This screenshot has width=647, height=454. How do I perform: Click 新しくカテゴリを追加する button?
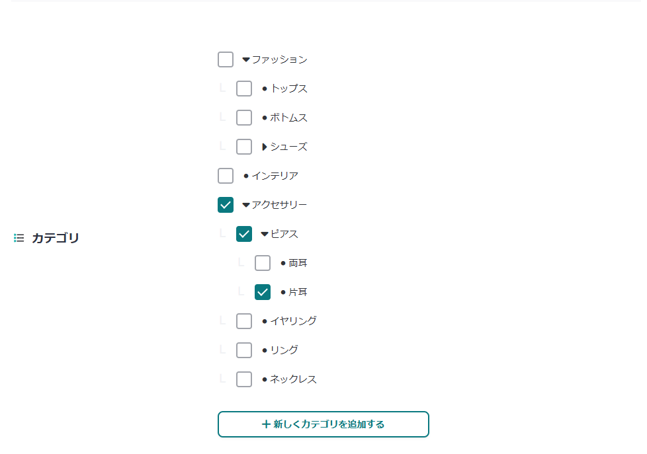tap(323, 424)
